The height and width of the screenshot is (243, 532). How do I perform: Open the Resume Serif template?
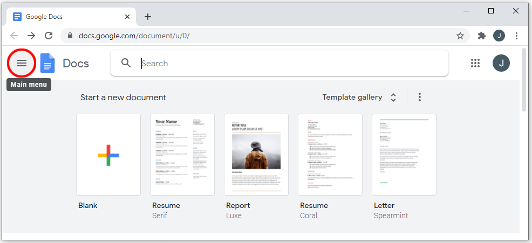(x=182, y=155)
